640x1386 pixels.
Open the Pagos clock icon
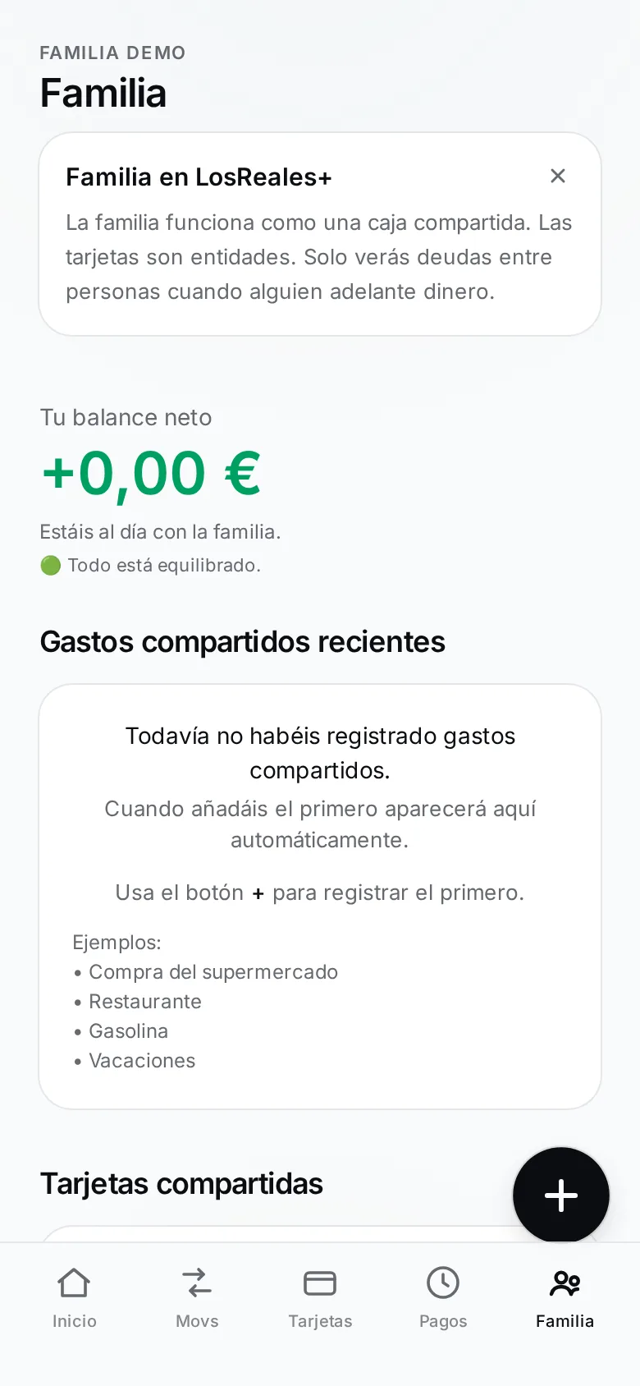443,1283
